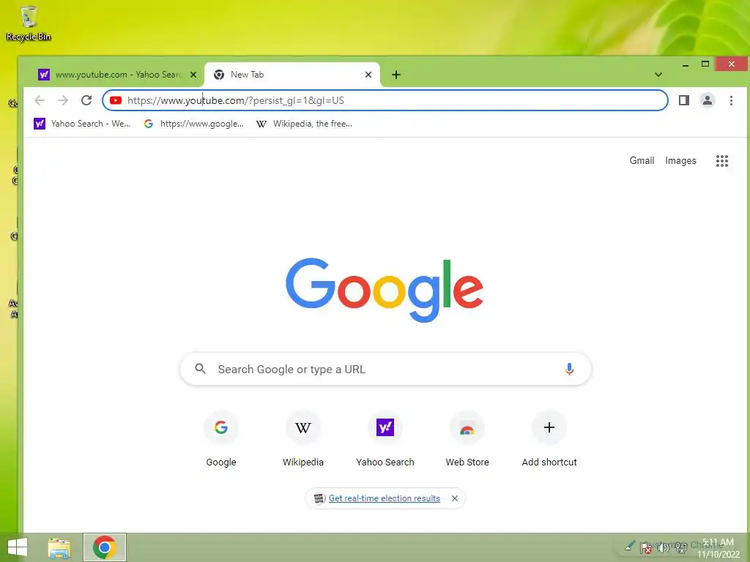The height and width of the screenshot is (562, 750).
Task: Reload the current page
Action: pos(86,100)
